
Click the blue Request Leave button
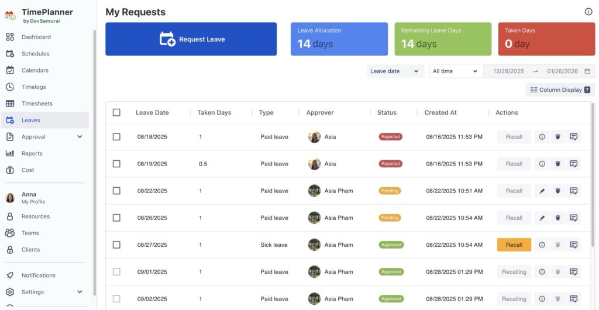191,39
